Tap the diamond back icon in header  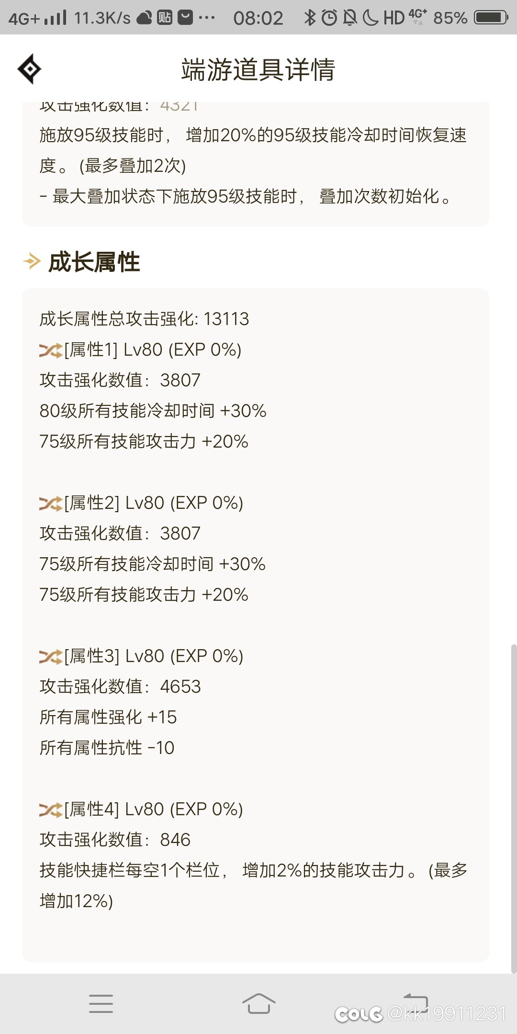[x=29, y=69]
